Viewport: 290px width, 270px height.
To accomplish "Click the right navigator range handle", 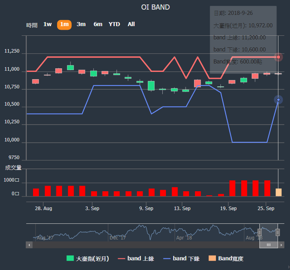I will point(278,232).
